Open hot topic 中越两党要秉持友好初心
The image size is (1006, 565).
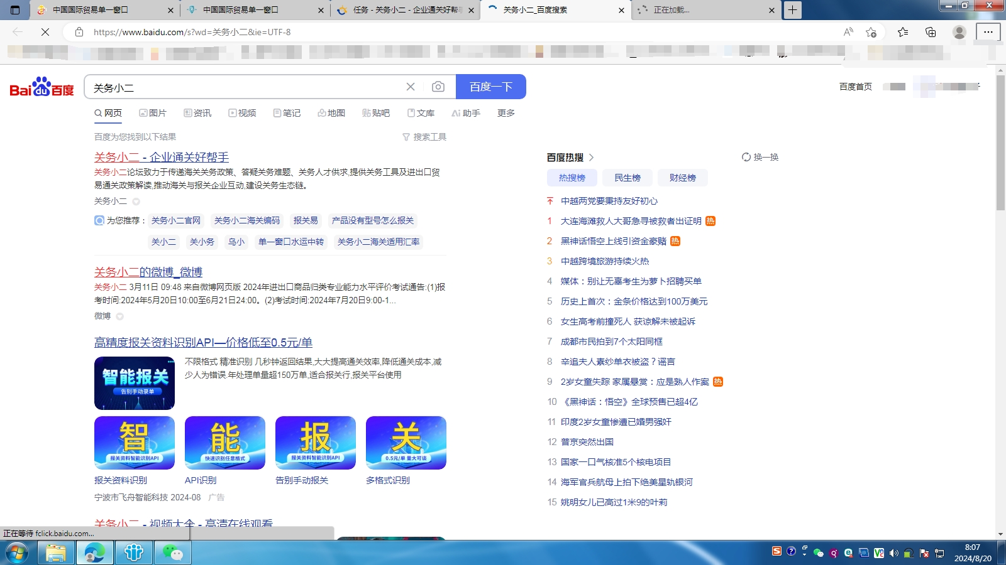[x=609, y=201]
